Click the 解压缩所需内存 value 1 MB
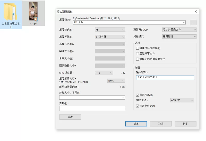 pyautogui.click(x=123, y=87)
